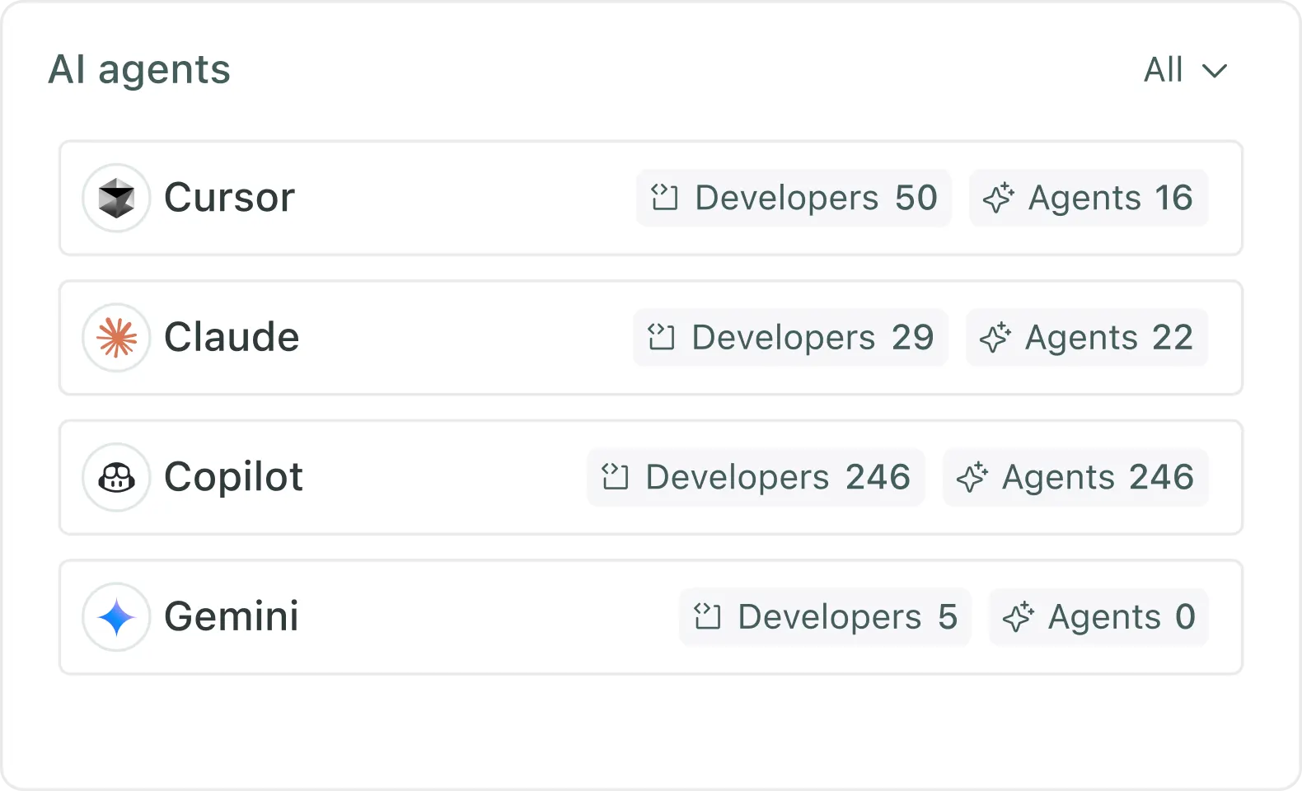Click the AI agents heading
1302x791 pixels.
coord(139,69)
